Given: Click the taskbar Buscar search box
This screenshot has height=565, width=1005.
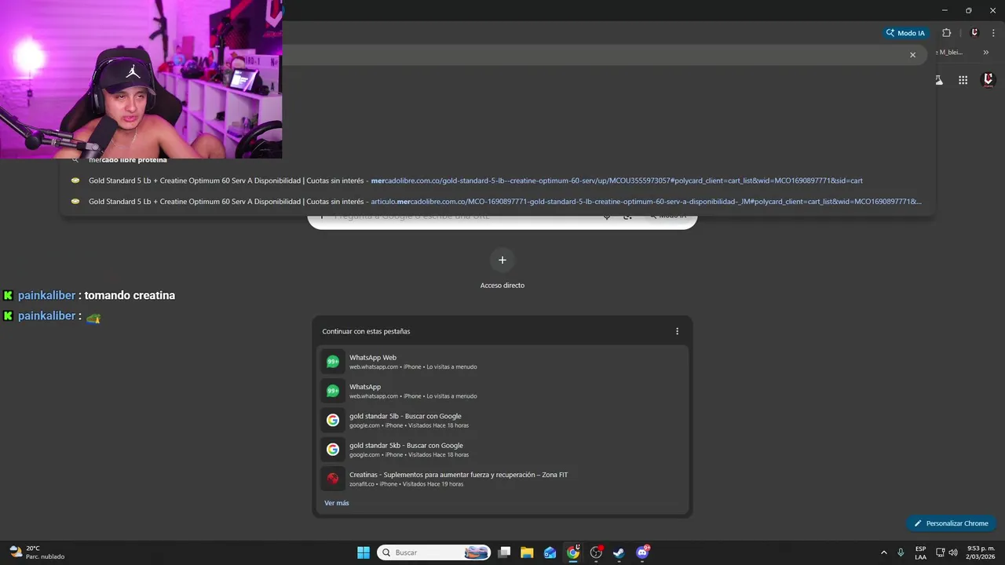Looking at the screenshot, I should pos(433,552).
